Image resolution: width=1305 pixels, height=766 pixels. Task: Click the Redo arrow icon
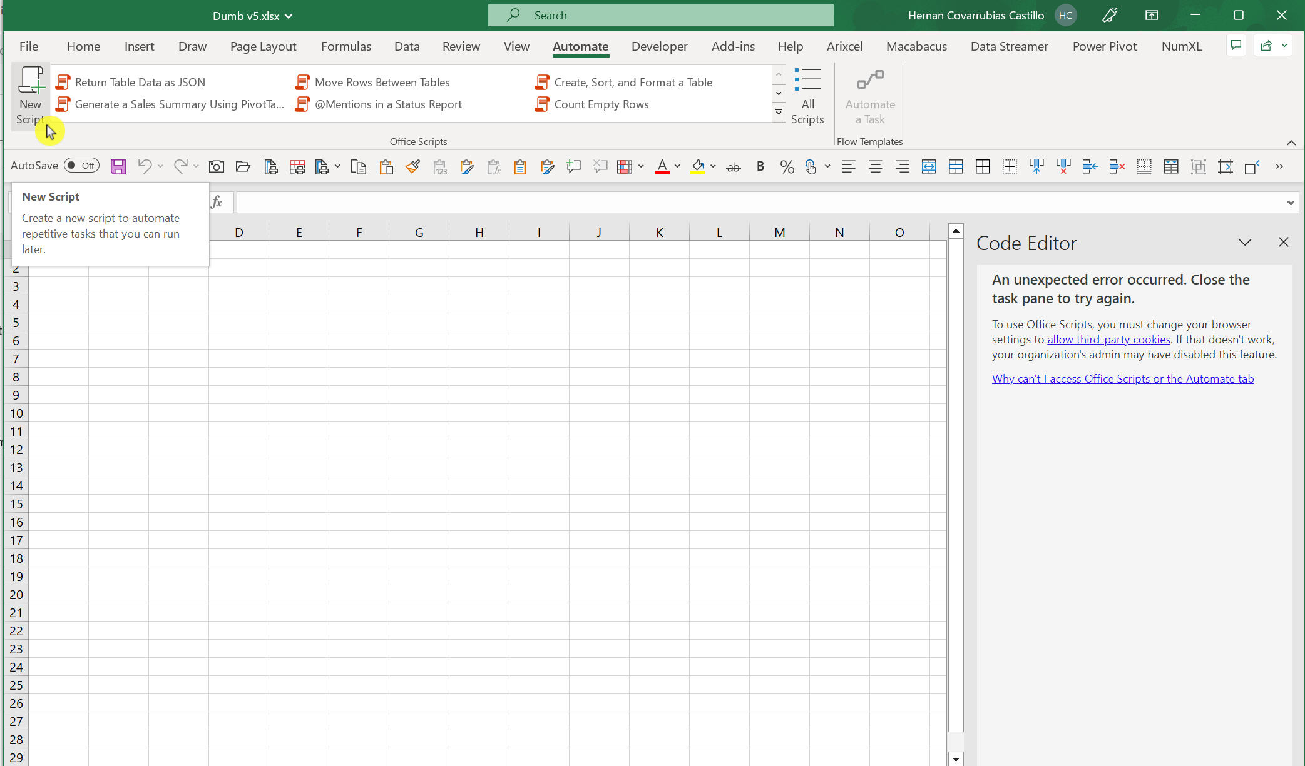[180, 166]
